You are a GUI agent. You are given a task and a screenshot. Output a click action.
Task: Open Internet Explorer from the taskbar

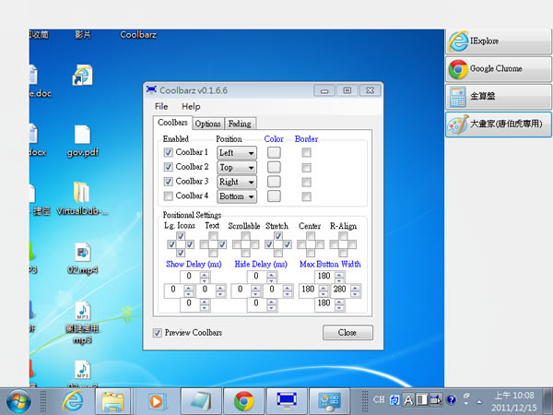pyautogui.click(x=73, y=401)
